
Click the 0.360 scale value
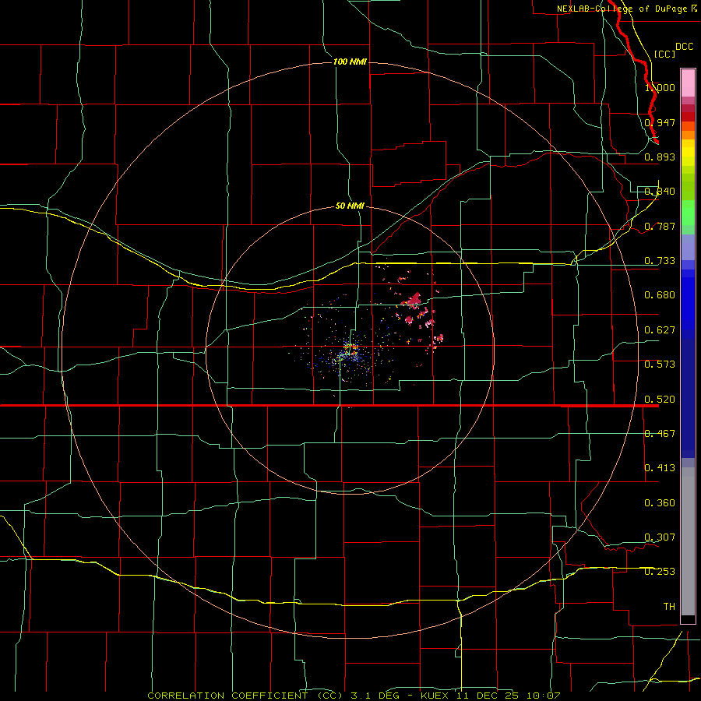pos(660,503)
